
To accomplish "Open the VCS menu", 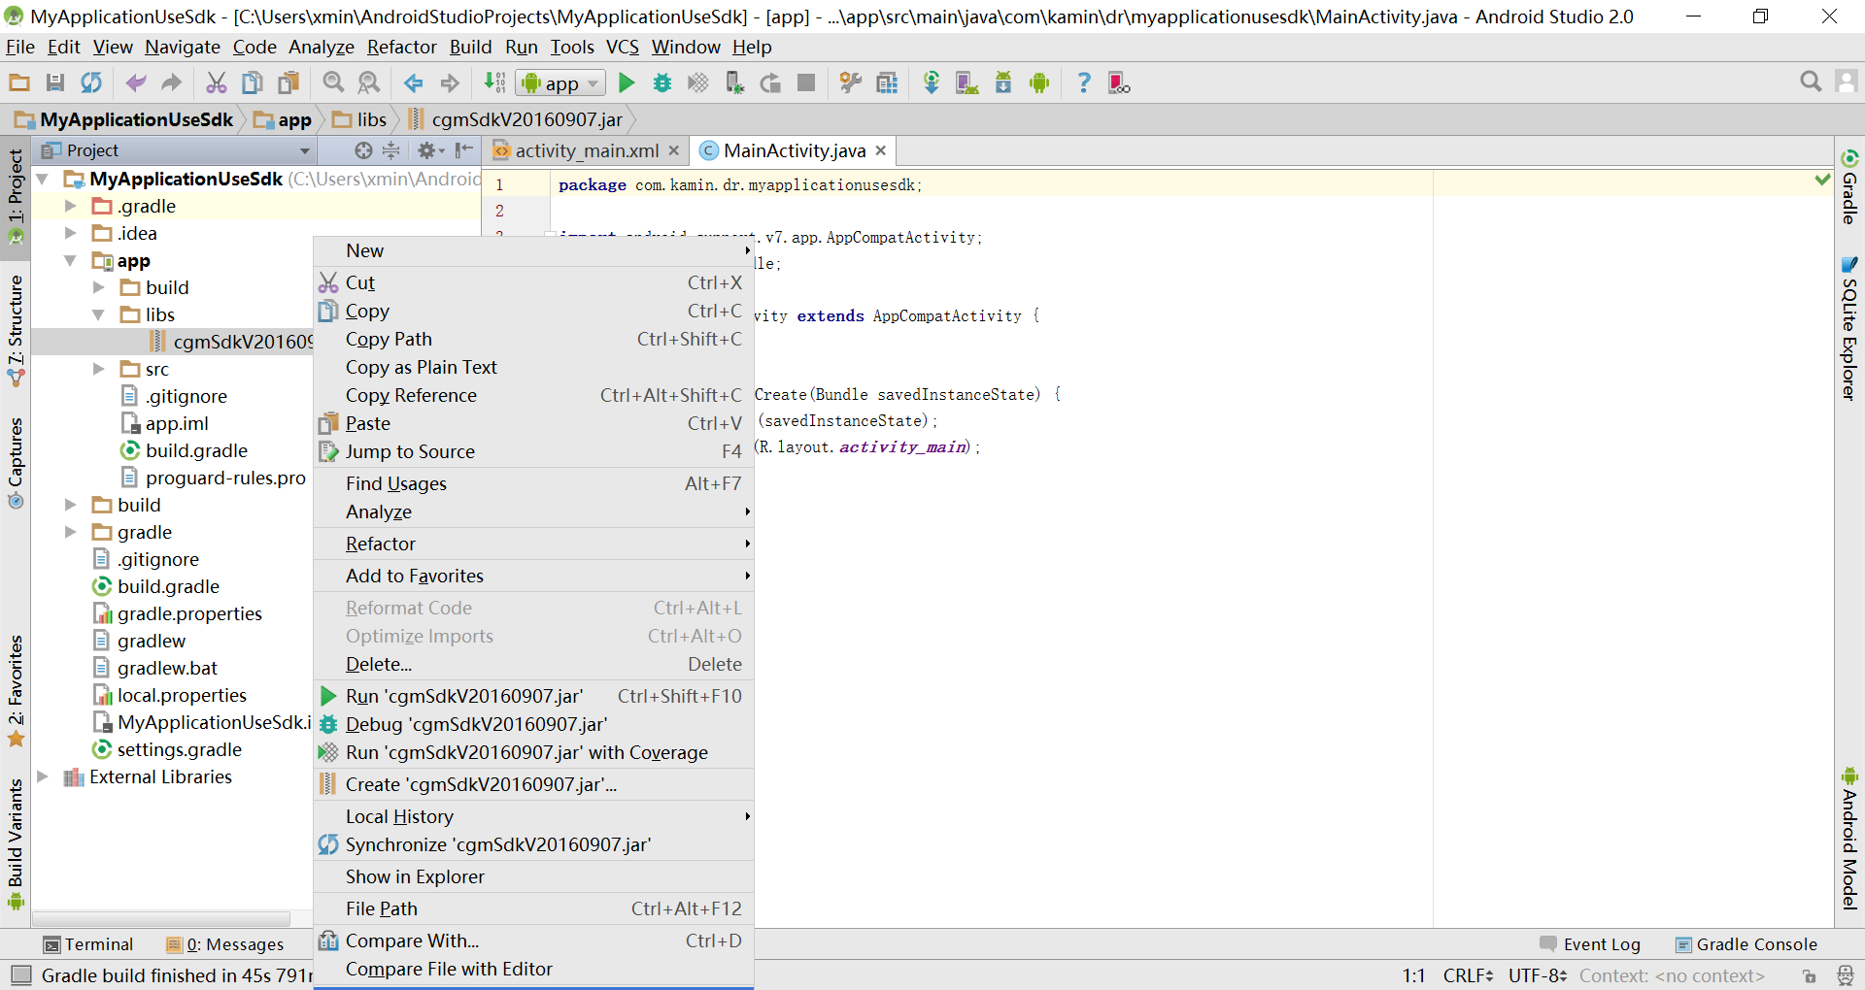I will 623,47.
